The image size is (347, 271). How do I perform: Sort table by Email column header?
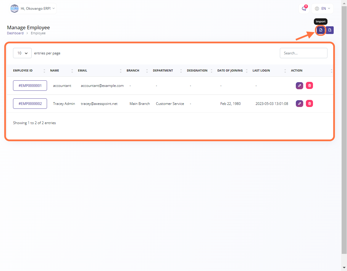click(x=83, y=71)
